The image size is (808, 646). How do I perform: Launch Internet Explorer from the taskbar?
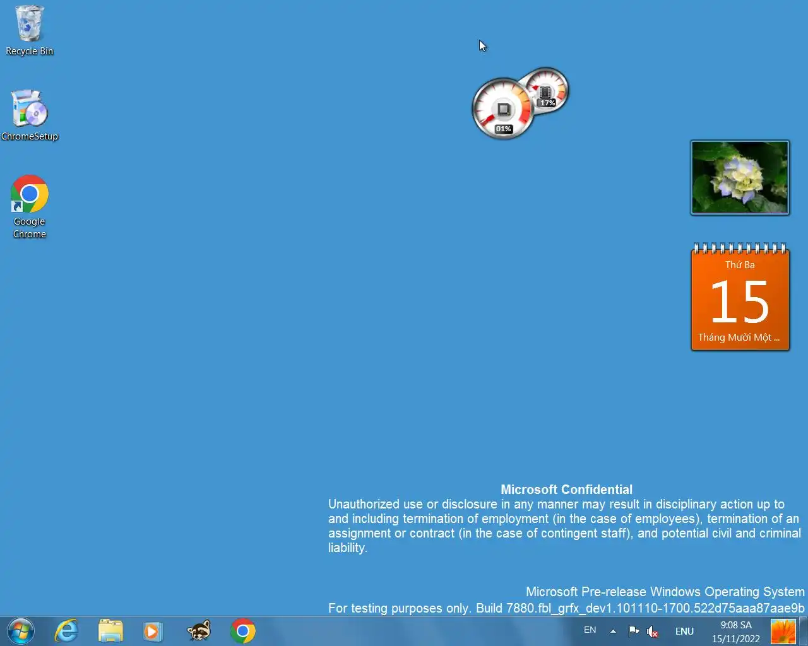[66, 631]
